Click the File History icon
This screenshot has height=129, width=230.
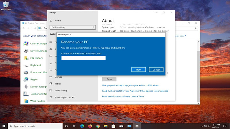coord(26,58)
